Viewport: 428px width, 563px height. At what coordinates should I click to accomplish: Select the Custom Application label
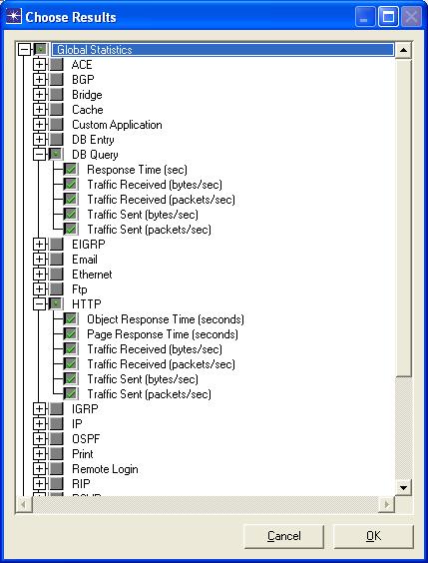tap(117, 125)
